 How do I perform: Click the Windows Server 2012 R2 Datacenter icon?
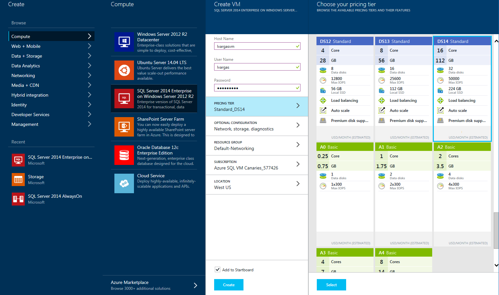point(124,42)
